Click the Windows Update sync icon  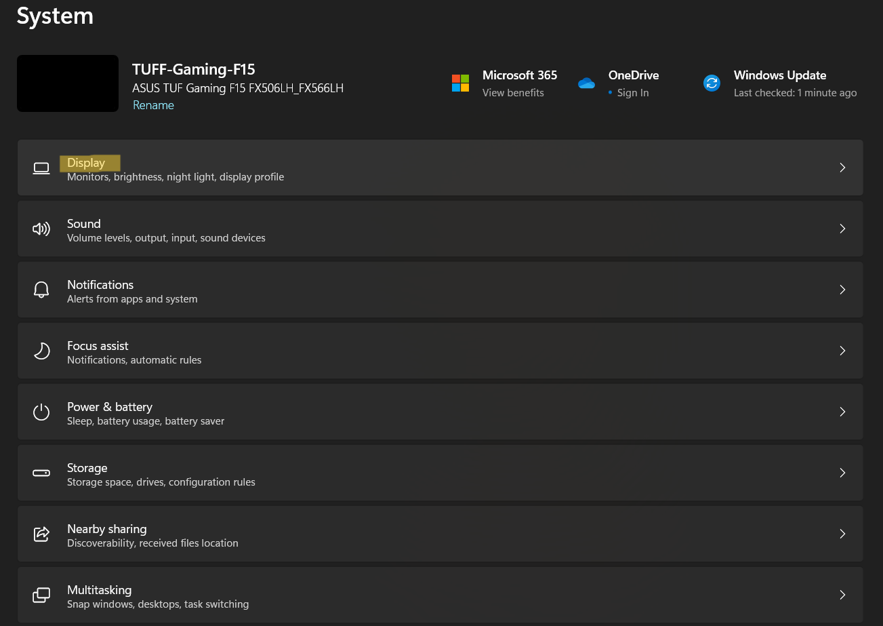point(712,83)
